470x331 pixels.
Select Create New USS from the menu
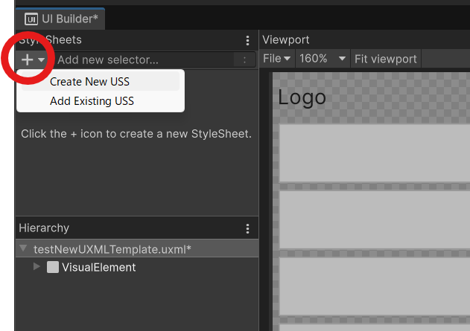pyautogui.click(x=89, y=82)
